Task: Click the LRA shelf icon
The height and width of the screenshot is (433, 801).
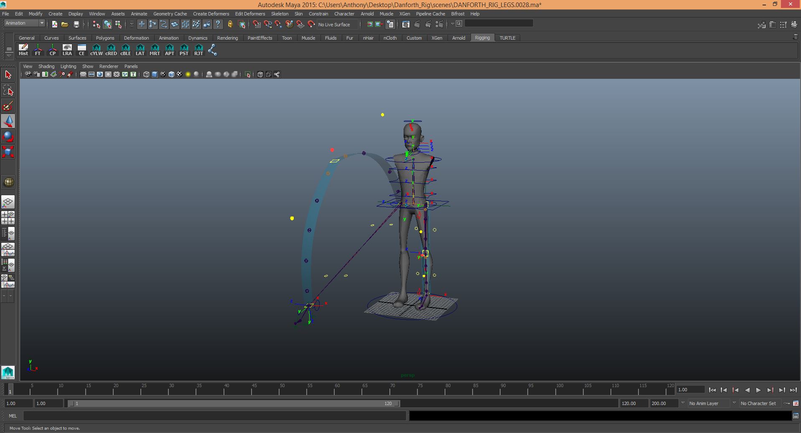Action: click(67, 50)
